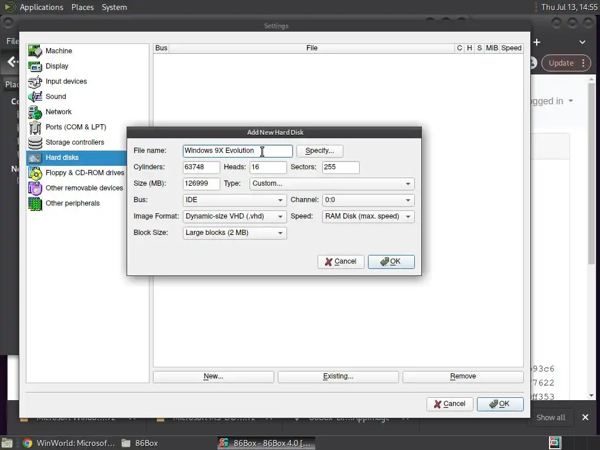Click the Heads value field
Viewport: 600px width, 450px height.
268,167
